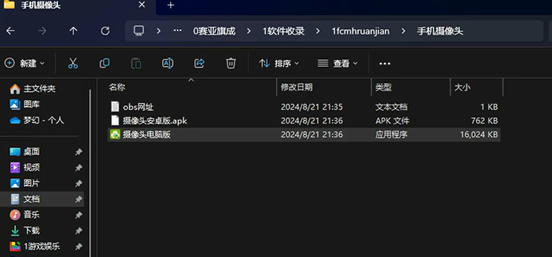Image resolution: width=552 pixels, height=257 pixels.
Task: Unpin the 桌面 quick access pin
Action: coord(78,152)
